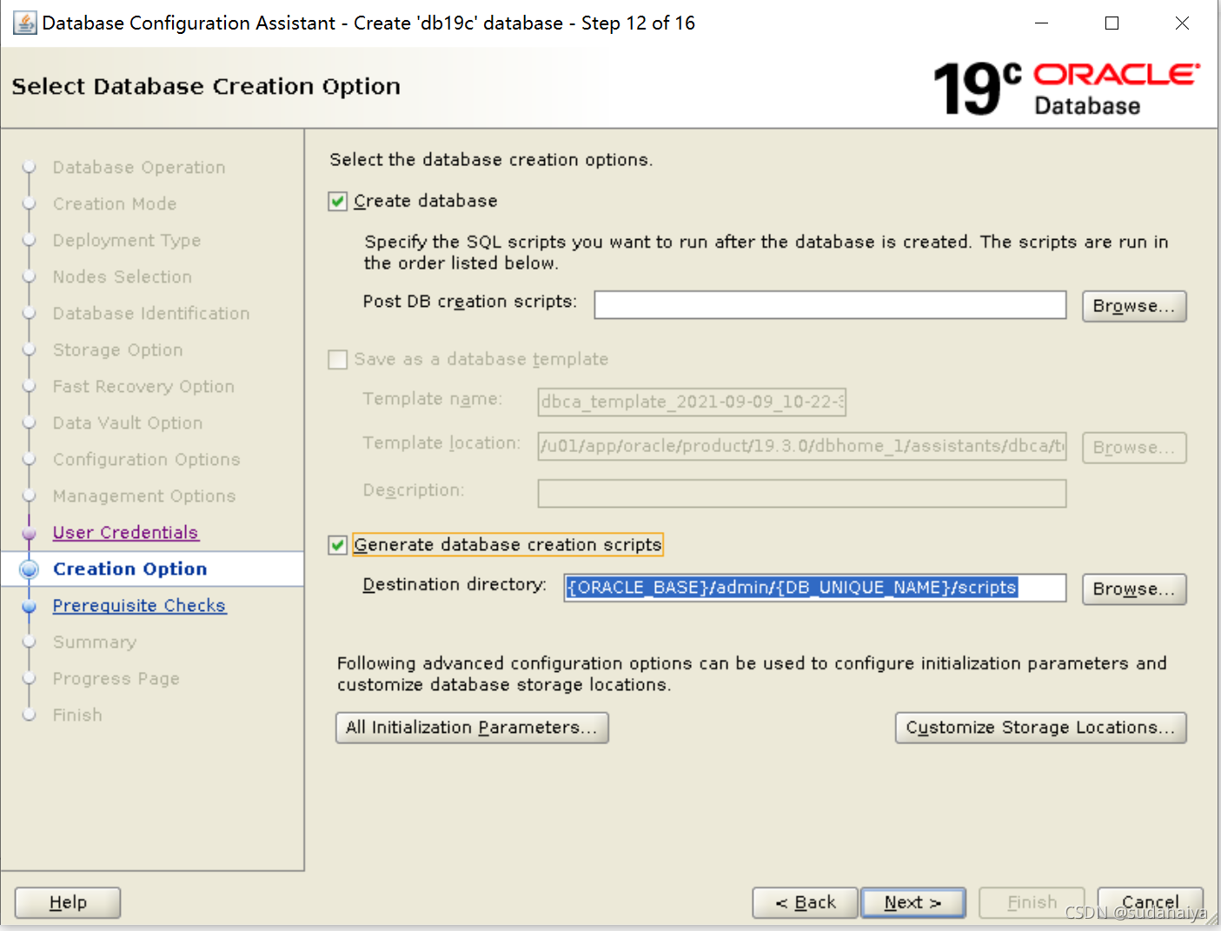This screenshot has height=931, width=1221.
Task: Click the Help button
Action: coord(68,902)
